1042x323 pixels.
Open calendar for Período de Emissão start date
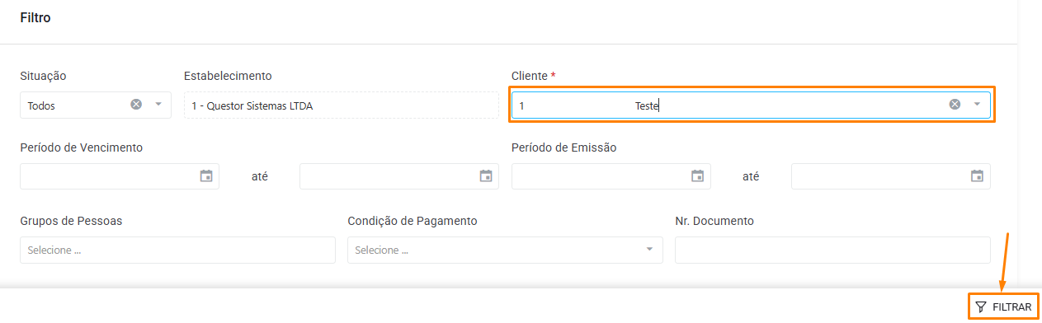coord(697,176)
